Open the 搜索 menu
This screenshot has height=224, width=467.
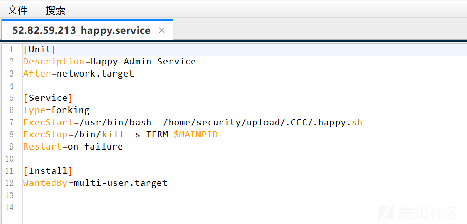pyautogui.click(x=56, y=10)
